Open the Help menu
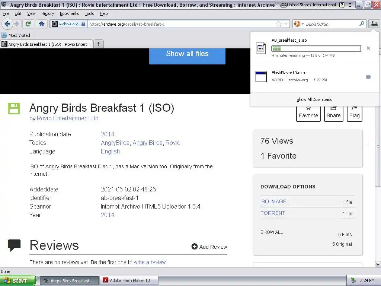 point(104,13)
